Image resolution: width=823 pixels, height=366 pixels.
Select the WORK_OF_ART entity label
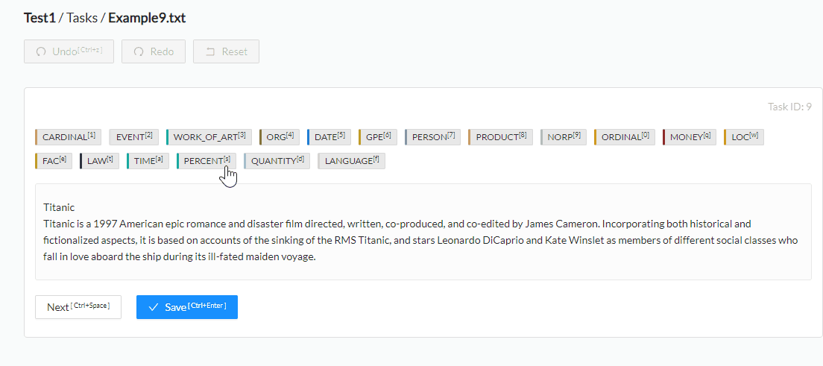209,137
